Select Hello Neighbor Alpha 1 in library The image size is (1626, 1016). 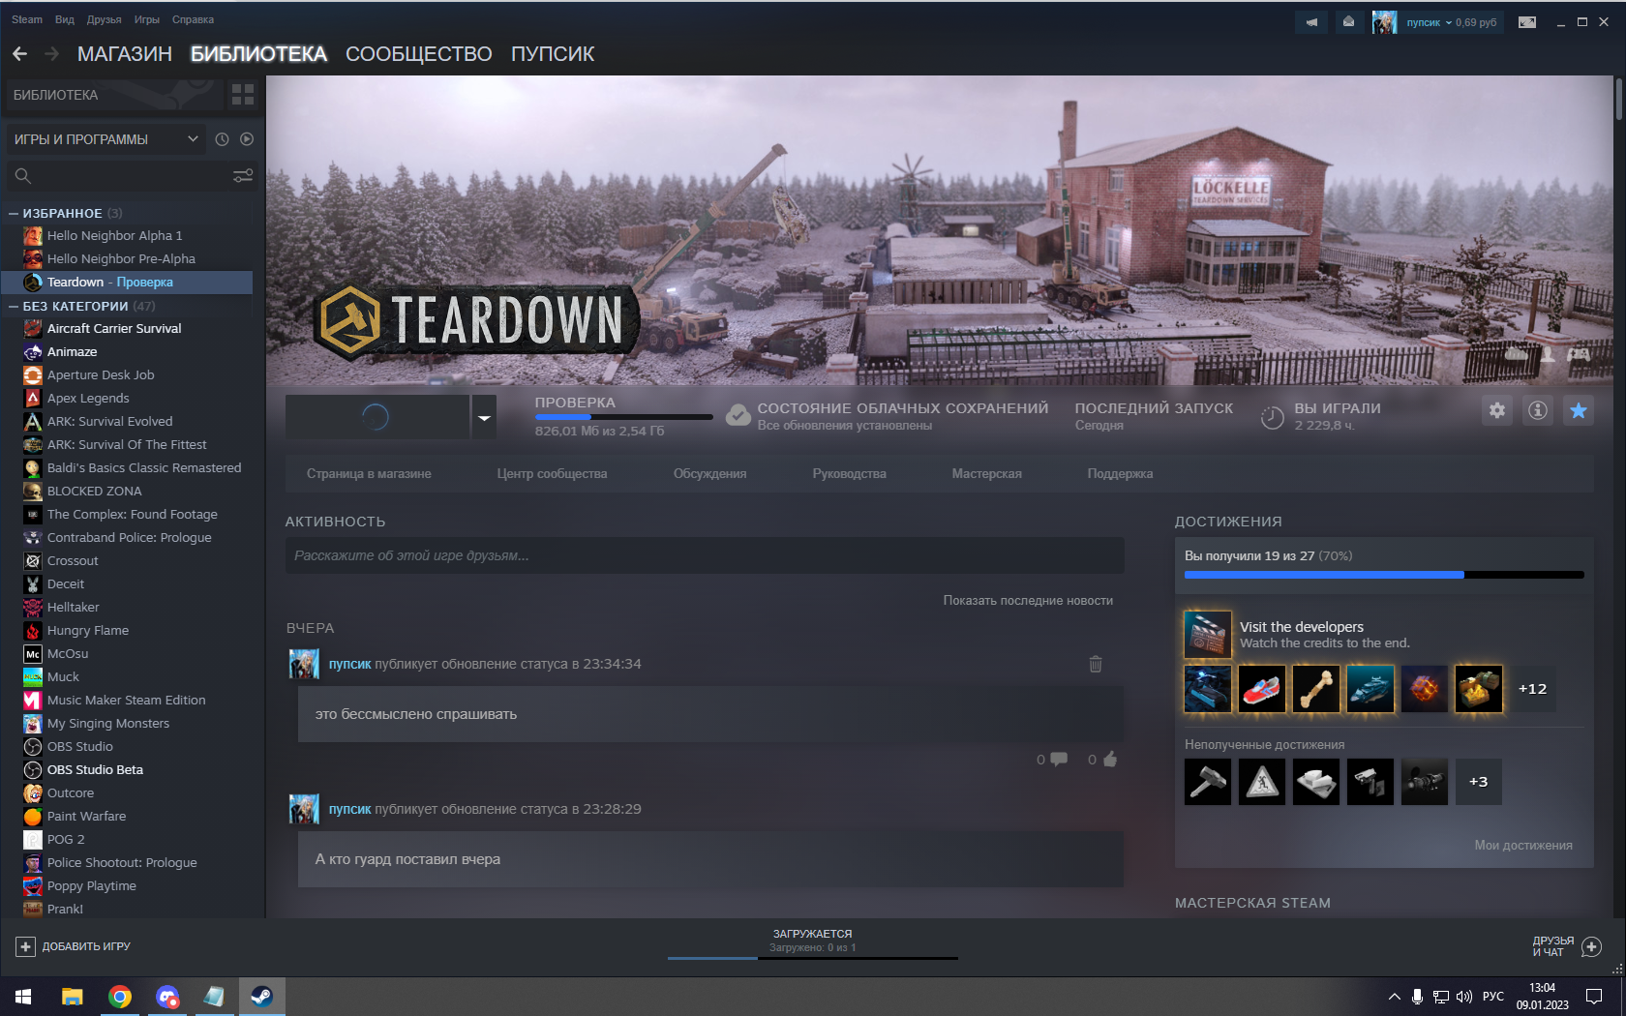click(x=114, y=235)
